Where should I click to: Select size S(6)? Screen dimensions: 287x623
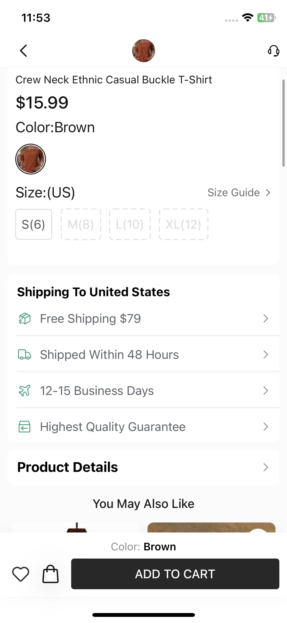click(x=34, y=224)
